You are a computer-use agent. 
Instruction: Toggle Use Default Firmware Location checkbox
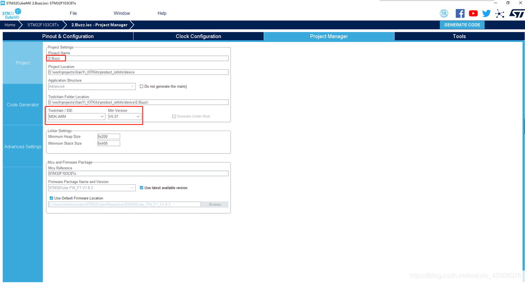coord(51,198)
